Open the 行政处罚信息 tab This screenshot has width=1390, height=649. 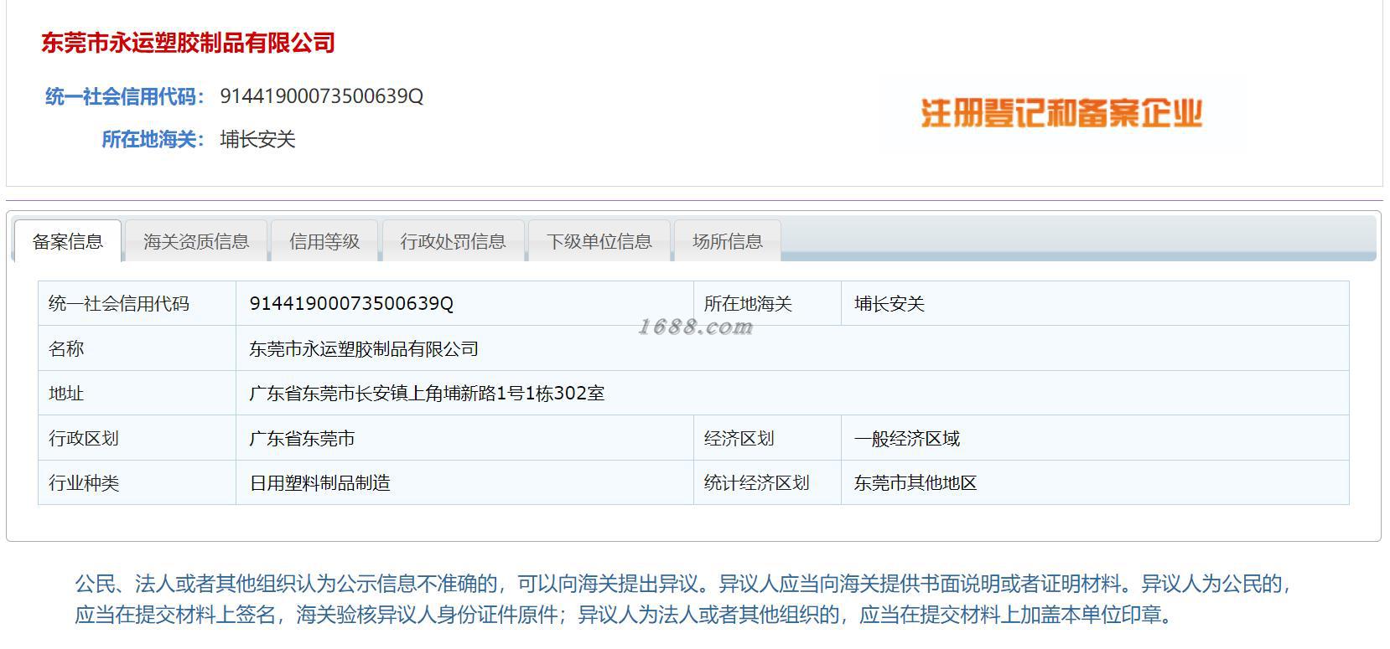tap(453, 241)
